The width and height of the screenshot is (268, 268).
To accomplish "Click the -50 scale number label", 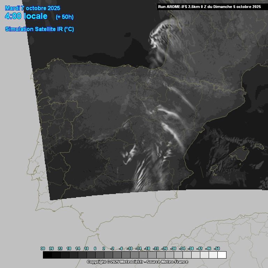I will [217, 248].
